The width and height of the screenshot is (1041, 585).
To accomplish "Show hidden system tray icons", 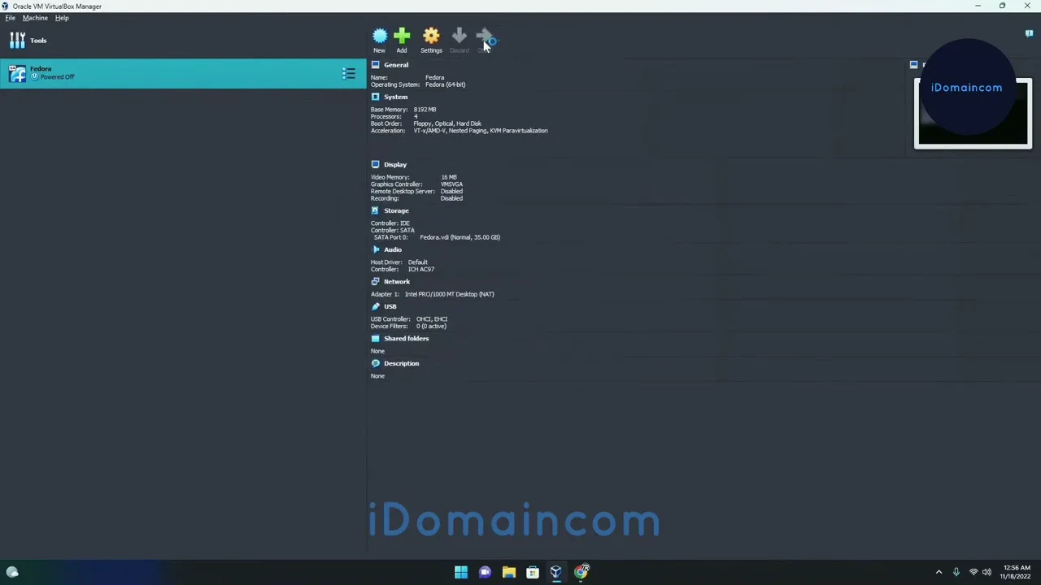I will tap(939, 572).
